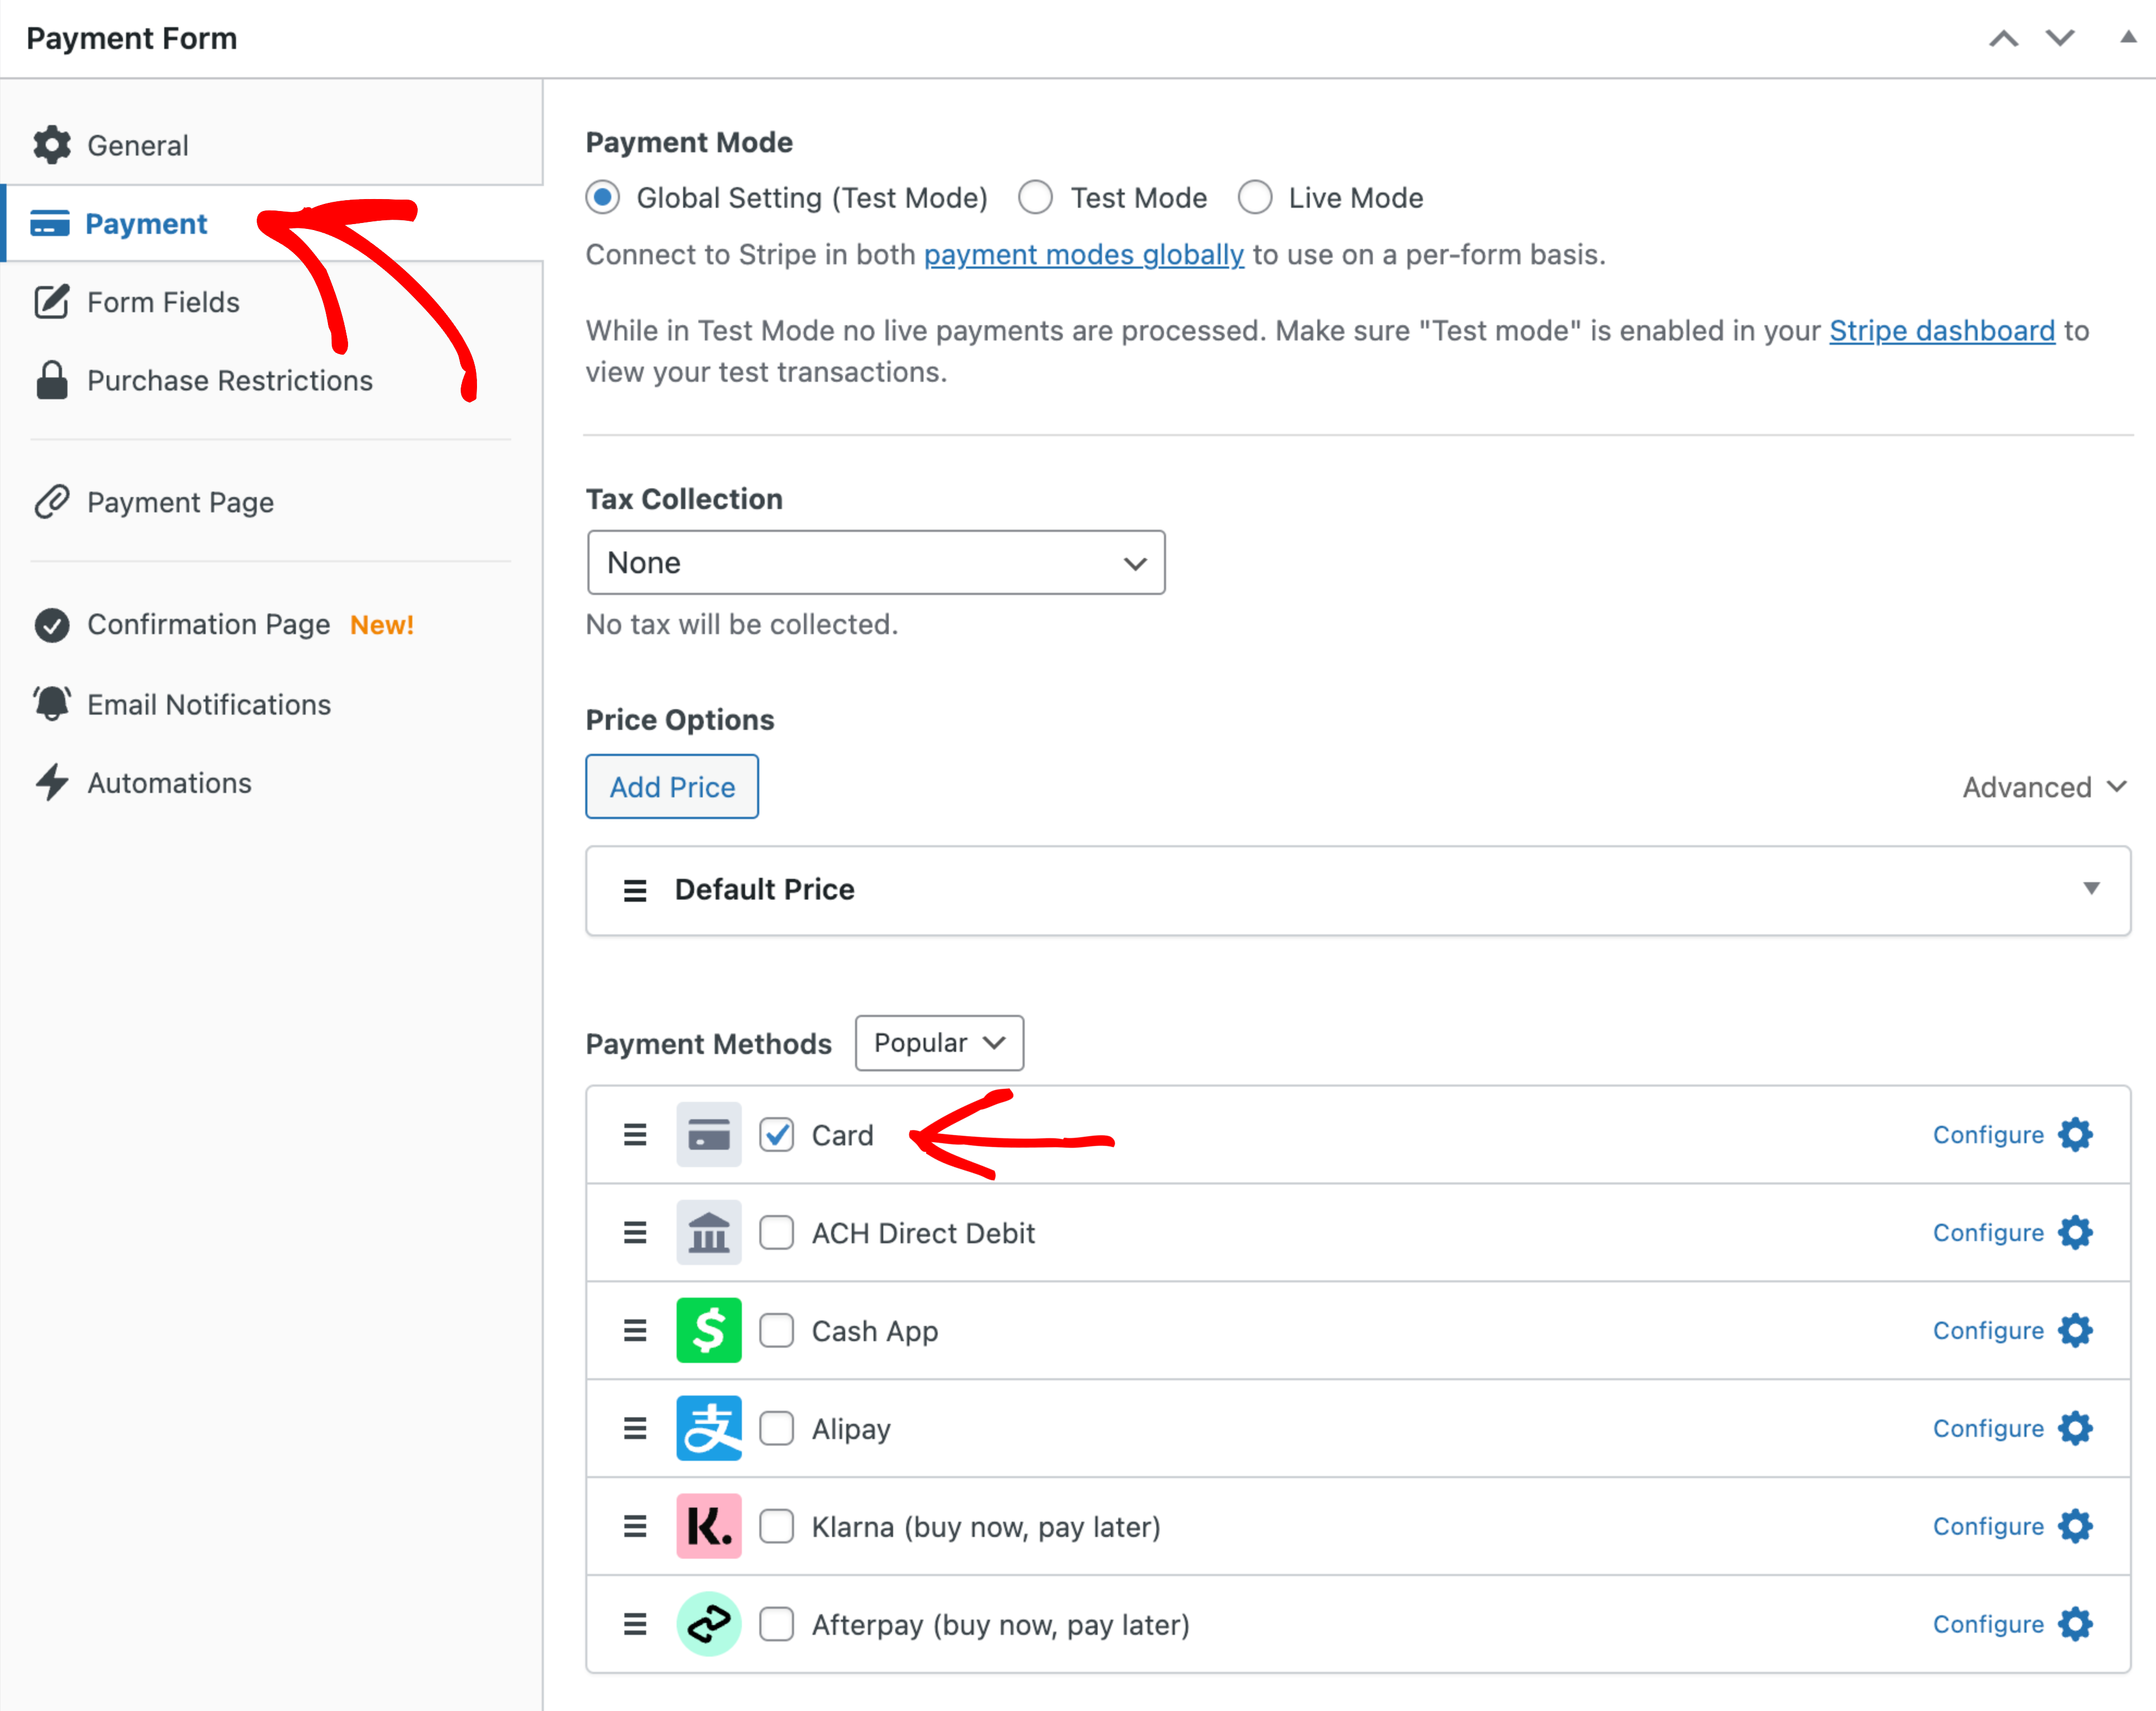The width and height of the screenshot is (2156, 1711).
Task: Uncheck the Card payment method checkbox
Action: (x=776, y=1135)
